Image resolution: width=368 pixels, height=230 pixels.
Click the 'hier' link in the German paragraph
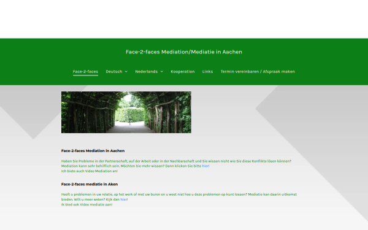click(205, 166)
